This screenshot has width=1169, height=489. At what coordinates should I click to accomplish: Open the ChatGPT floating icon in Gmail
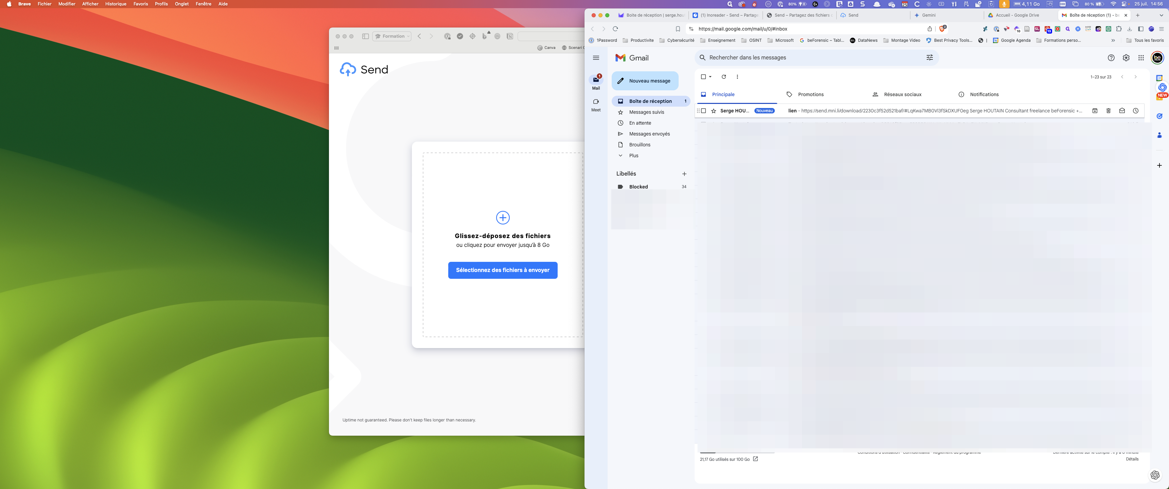coord(1155,475)
